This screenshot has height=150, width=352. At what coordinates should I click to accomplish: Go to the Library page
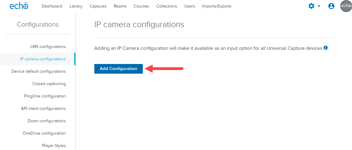tap(76, 6)
